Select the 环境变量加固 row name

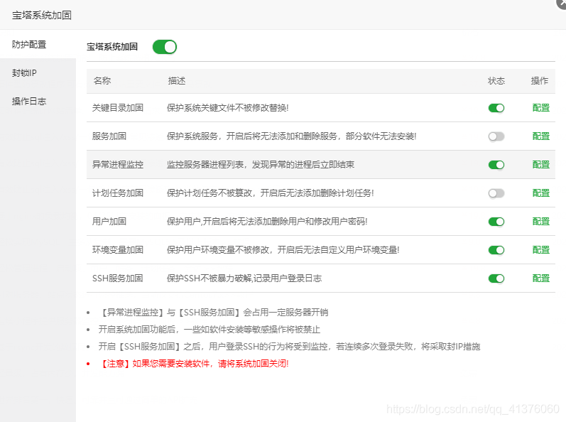point(118,250)
